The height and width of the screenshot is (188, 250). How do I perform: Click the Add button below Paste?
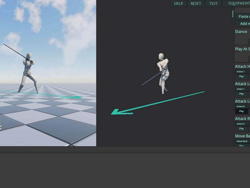pyautogui.click(x=242, y=24)
